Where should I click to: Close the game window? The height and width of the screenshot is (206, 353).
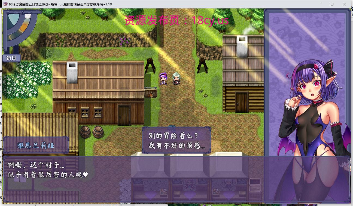pos(345,4)
